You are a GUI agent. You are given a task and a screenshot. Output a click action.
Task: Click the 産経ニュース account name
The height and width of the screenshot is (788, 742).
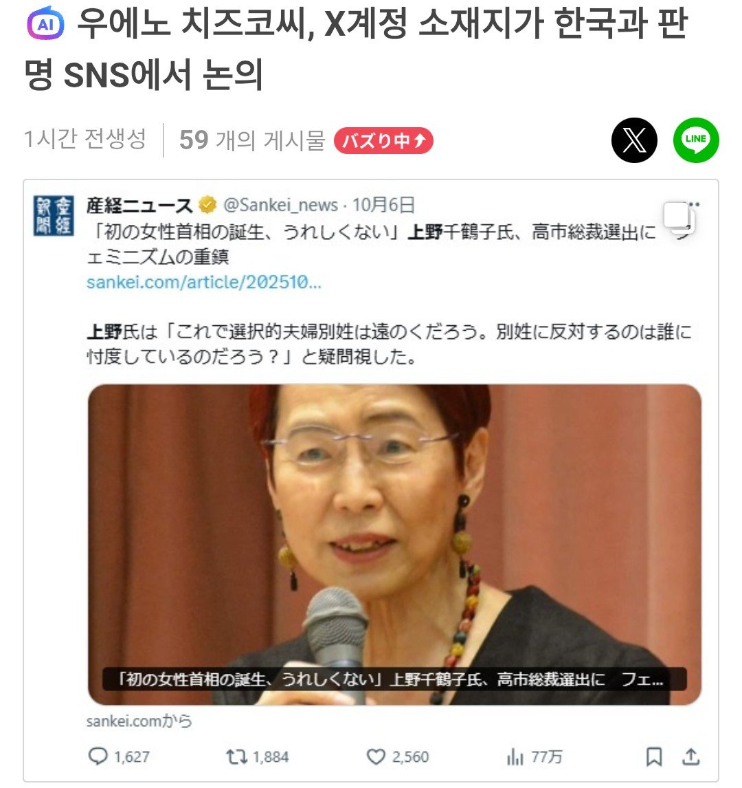click(x=139, y=205)
